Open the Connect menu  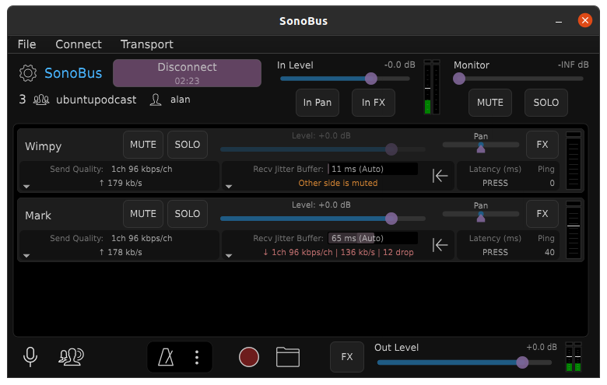[79, 44]
